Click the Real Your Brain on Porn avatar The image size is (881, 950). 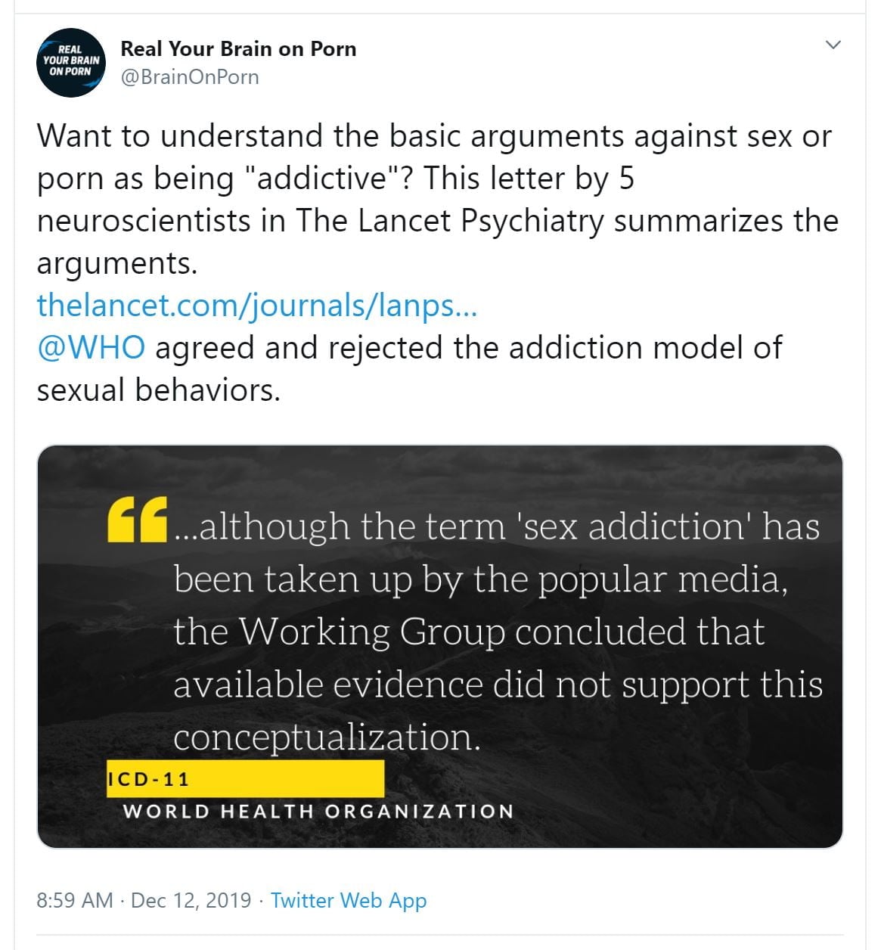70,63
